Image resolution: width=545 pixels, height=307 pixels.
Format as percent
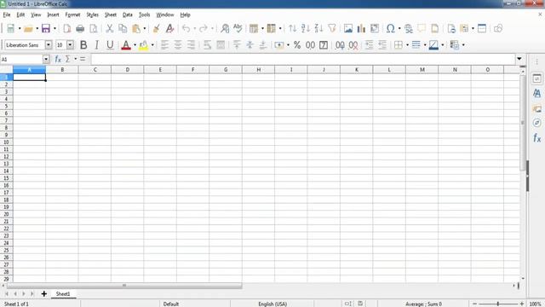point(297,45)
